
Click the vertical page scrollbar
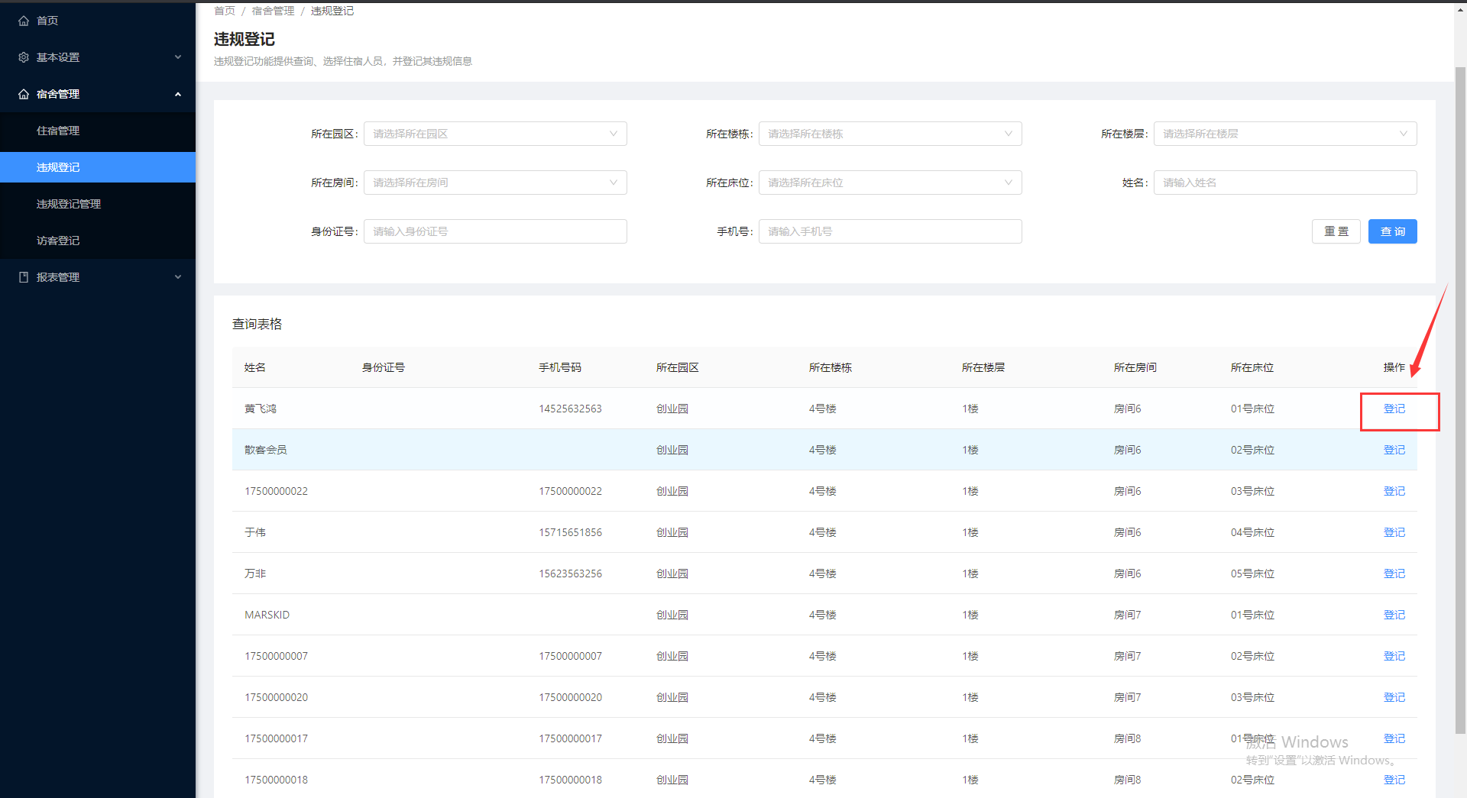coord(1460,399)
